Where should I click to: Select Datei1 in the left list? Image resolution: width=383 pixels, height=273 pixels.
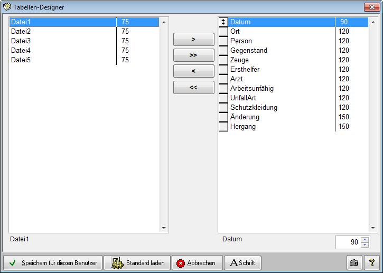click(x=85, y=22)
